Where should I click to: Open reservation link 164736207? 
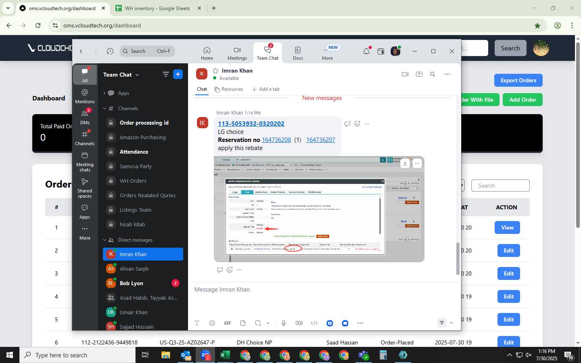321,140
